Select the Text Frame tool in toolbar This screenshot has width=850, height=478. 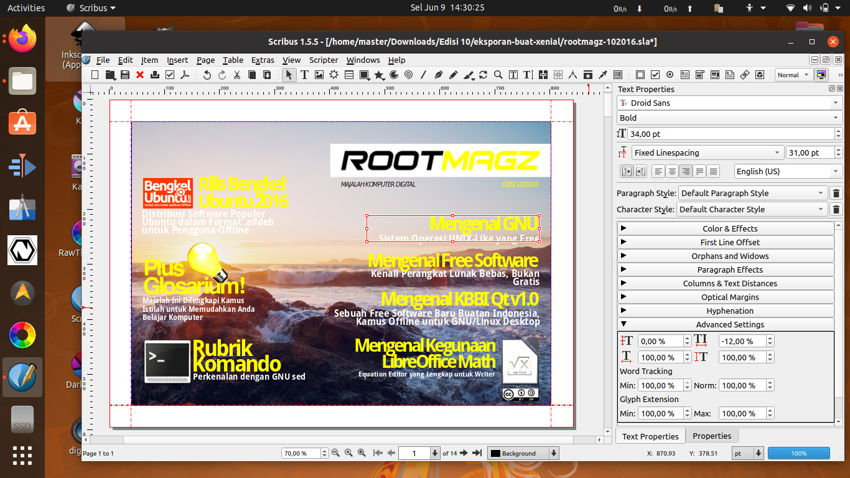(304, 75)
